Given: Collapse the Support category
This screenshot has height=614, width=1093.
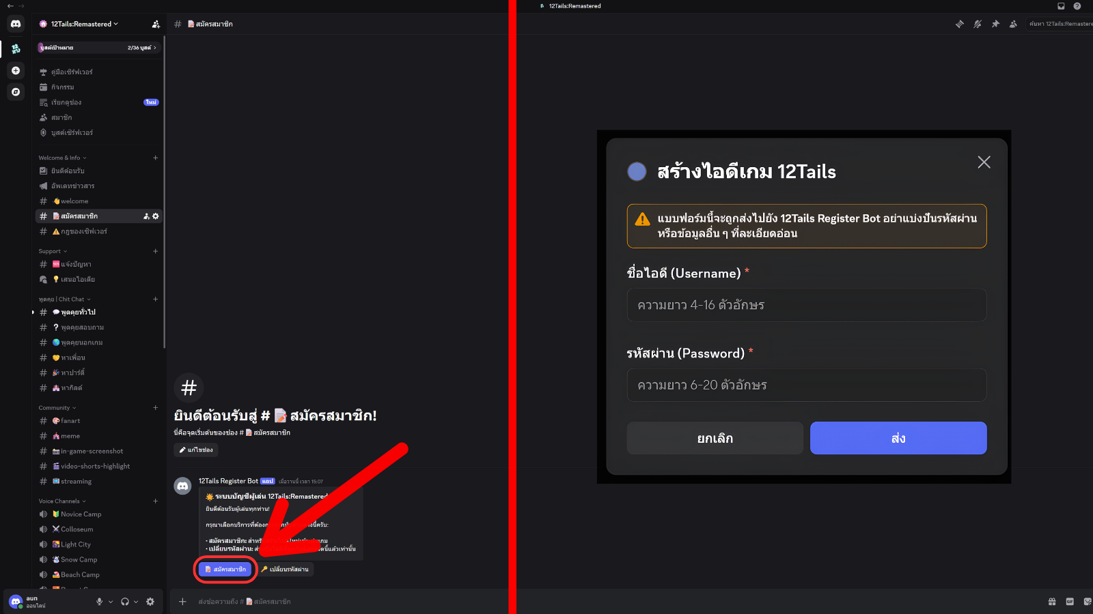Looking at the screenshot, I should click(53, 251).
